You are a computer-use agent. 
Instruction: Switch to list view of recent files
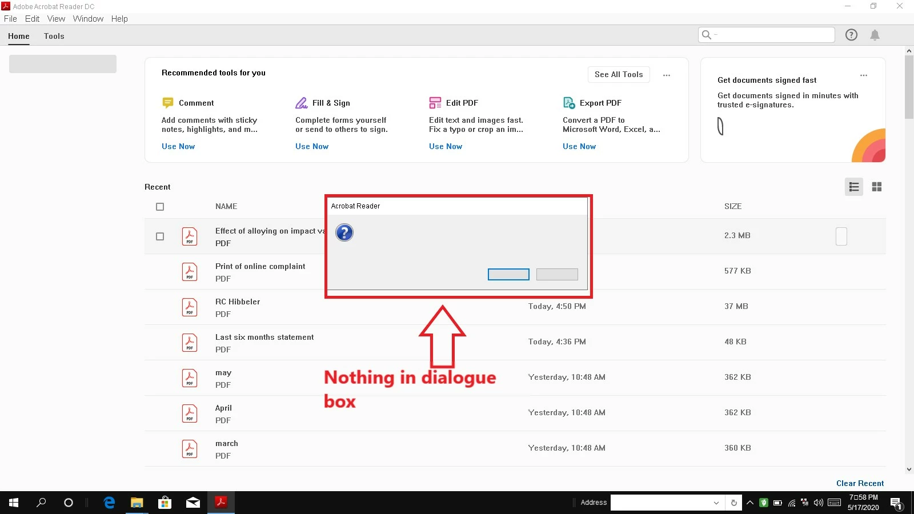[854, 187]
